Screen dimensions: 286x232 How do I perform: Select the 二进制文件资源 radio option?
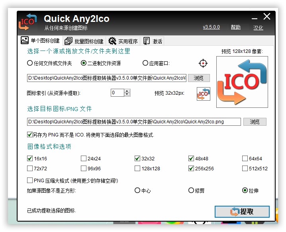coord(101,63)
